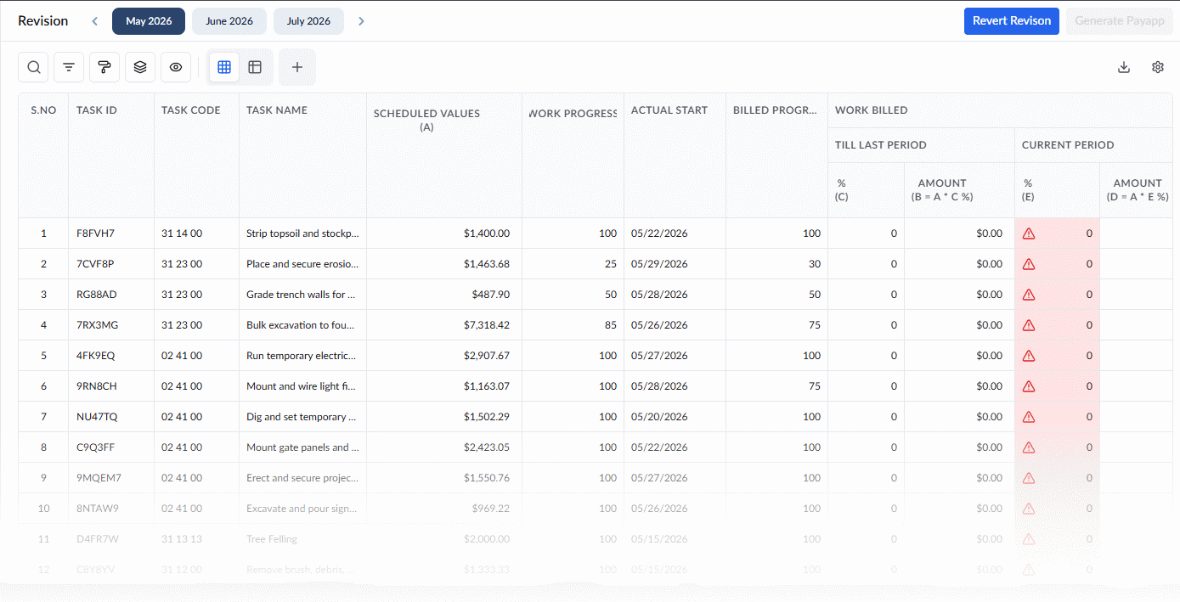Open the search tool icon

(33, 67)
